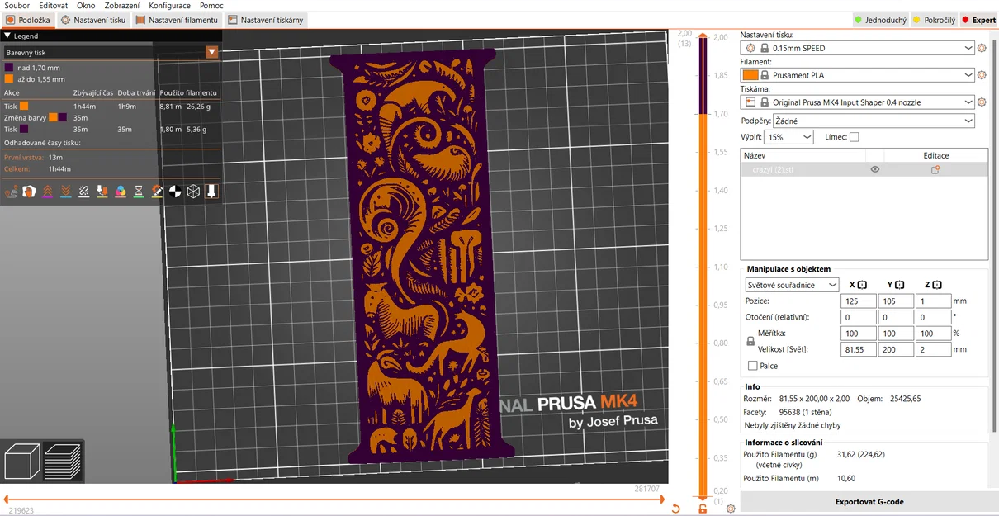Image resolution: width=999 pixels, height=516 pixels.
Task: Click the orange filament color swatch
Action: [750, 75]
